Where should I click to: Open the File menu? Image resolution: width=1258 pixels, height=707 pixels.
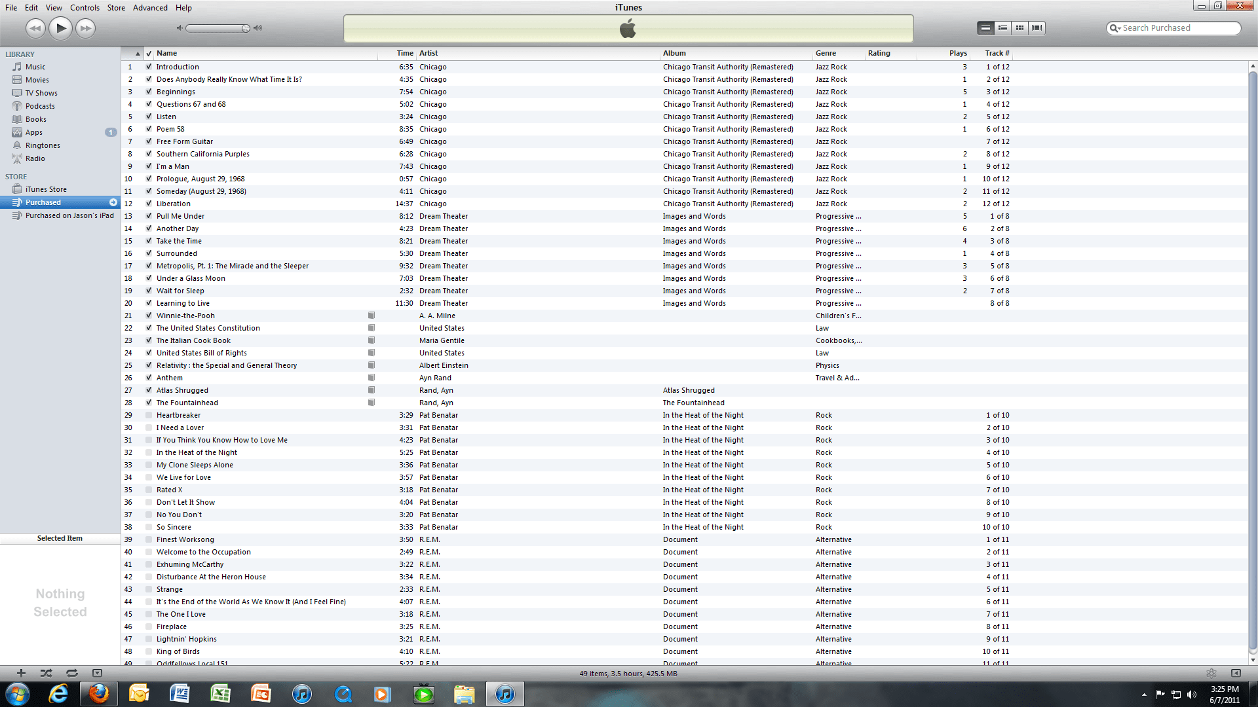pyautogui.click(x=11, y=8)
